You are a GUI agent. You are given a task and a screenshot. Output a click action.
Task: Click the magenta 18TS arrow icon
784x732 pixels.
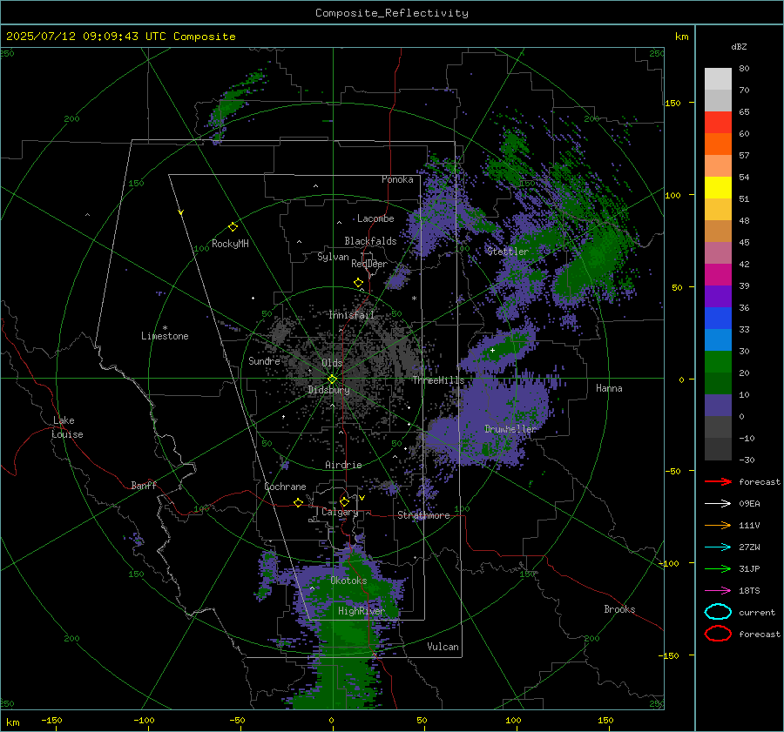tap(718, 591)
